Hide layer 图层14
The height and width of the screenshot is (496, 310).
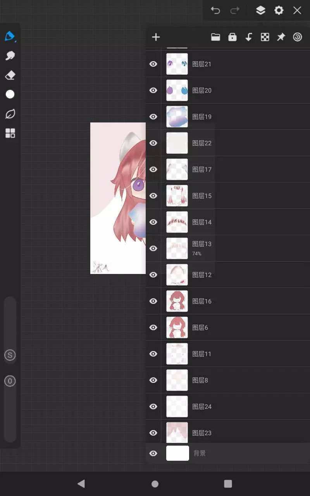point(153,222)
